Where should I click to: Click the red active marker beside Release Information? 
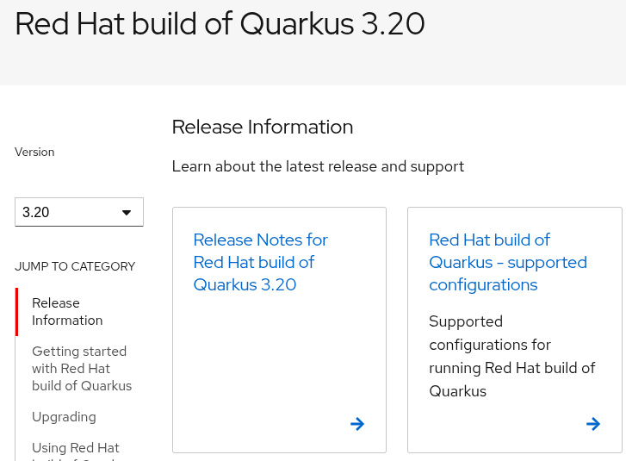(16, 312)
